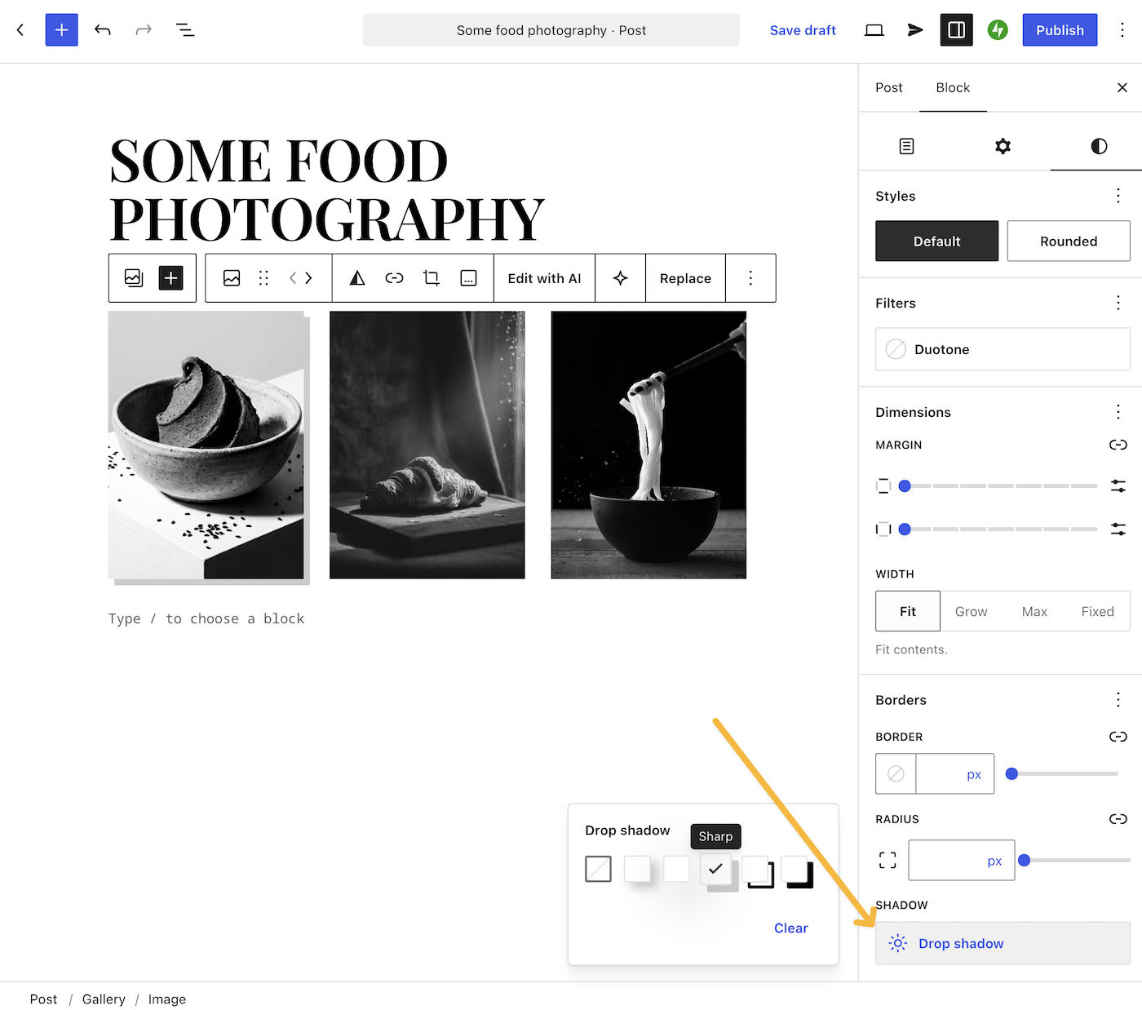1142x1010 pixels.
Task: Select the Rounded style
Action: pyautogui.click(x=1069, y=241)
